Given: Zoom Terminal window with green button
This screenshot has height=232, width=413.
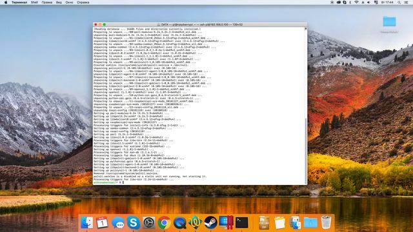Looking at the screenshot, I should pyautogui.click(x=105, y=24).
